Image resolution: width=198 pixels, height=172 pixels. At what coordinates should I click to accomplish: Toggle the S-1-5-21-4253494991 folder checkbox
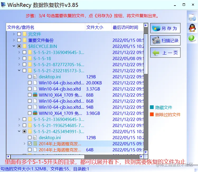(24, 131)
